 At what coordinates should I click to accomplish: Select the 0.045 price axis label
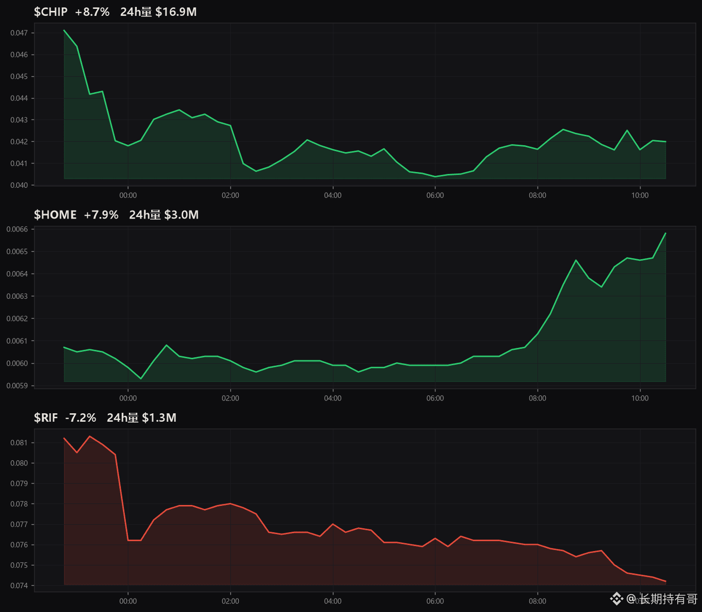19,77
